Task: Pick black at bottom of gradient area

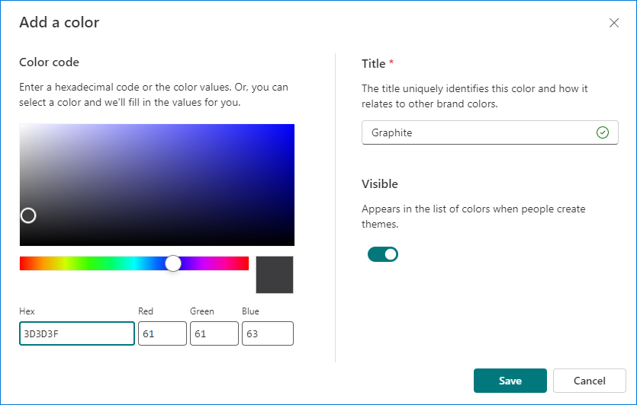Action: coord(157,244)
